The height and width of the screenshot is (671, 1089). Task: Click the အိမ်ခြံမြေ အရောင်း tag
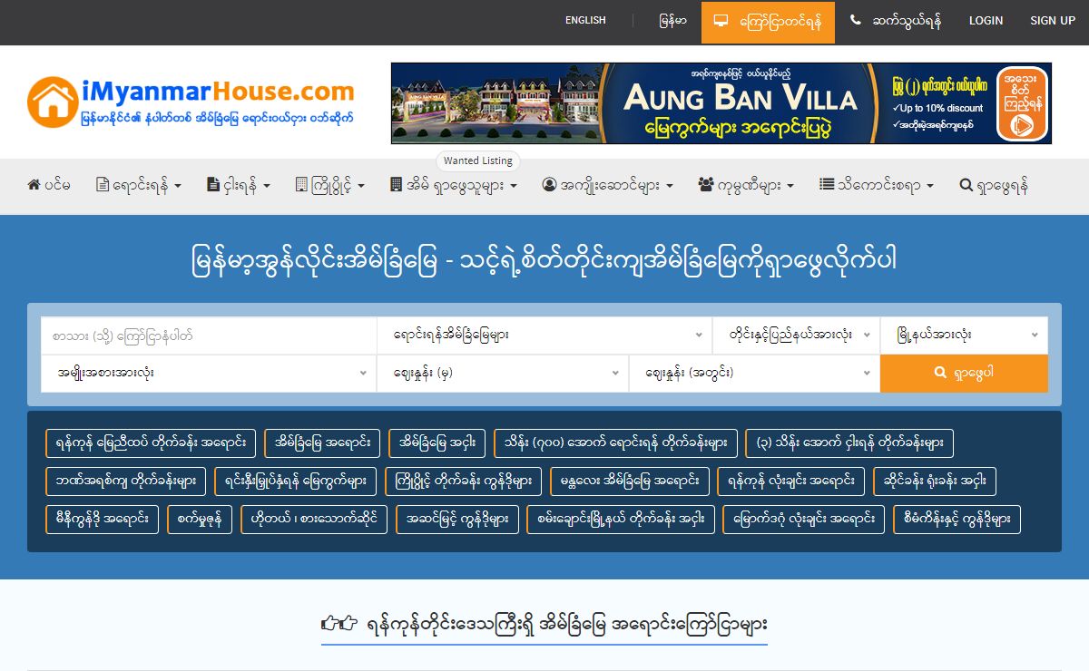[x=322, y=442]
